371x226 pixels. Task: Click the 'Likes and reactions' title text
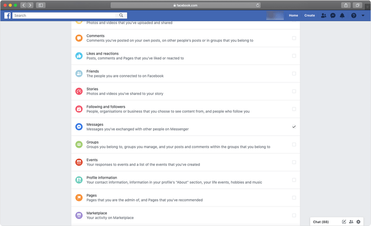(x=102, y=53)
